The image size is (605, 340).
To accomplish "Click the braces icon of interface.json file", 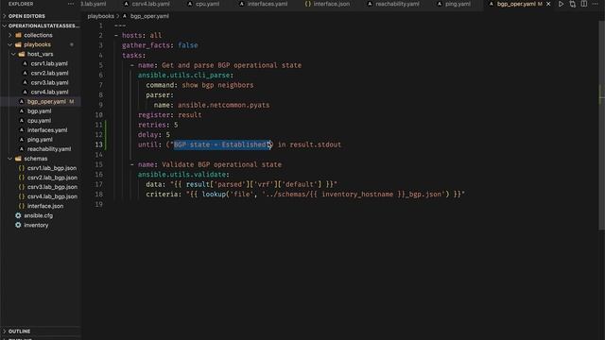I will (x=22, y=206).
